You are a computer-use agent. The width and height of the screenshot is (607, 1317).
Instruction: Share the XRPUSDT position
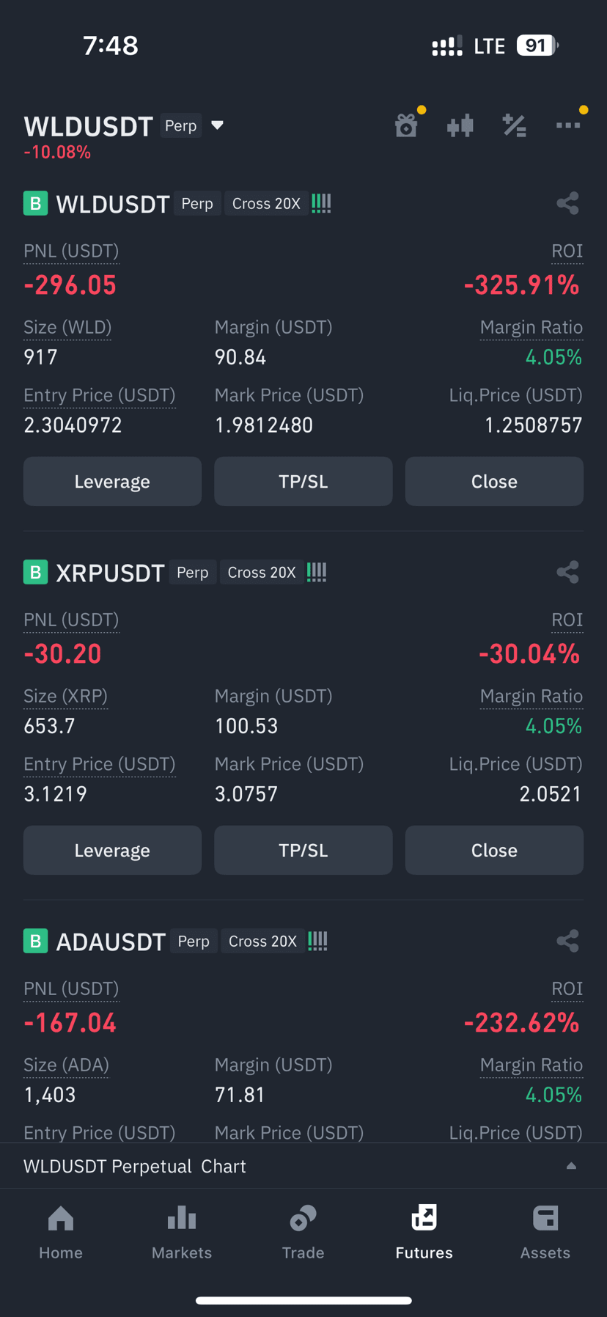567,572
